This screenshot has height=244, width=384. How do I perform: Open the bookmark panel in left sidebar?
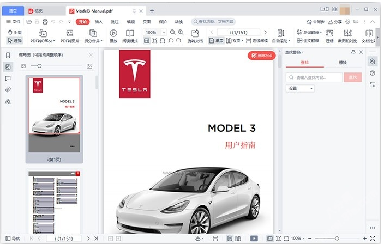click(x=8, y=55)
